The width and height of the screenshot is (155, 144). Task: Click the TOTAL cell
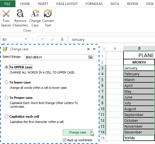[x=139, y=138]
